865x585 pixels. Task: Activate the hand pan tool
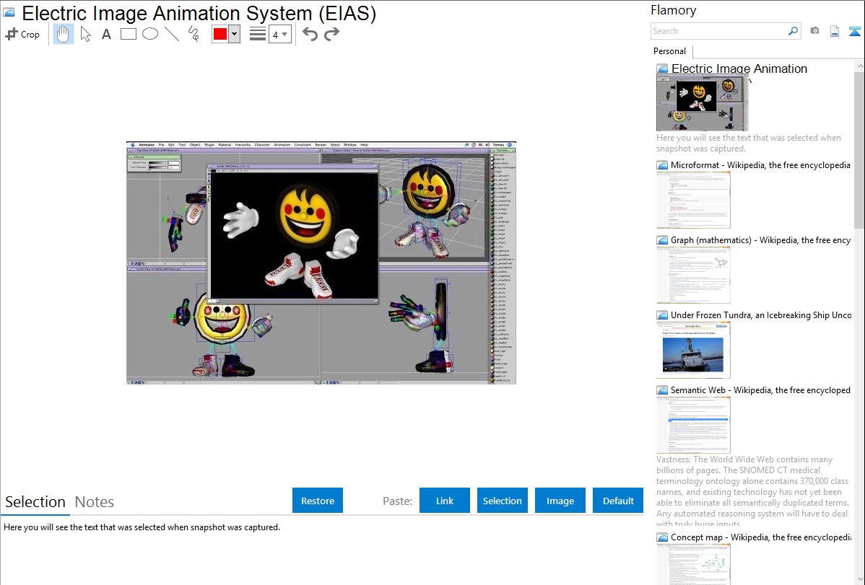pyautogui.click(x=64, y=34)
